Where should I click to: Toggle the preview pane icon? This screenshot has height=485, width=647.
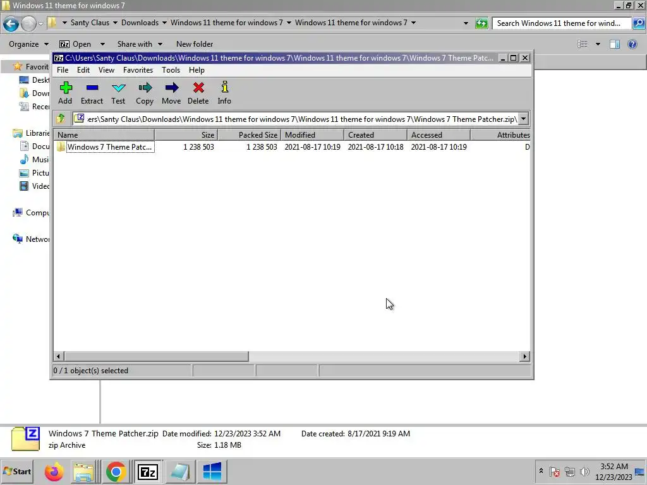click(x=615, y=44)
